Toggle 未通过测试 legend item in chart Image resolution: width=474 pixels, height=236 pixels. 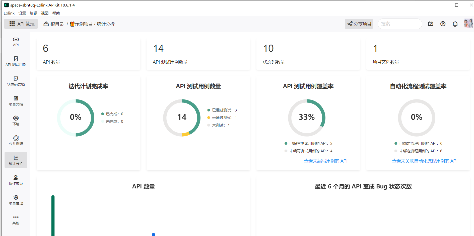(222, 118)
